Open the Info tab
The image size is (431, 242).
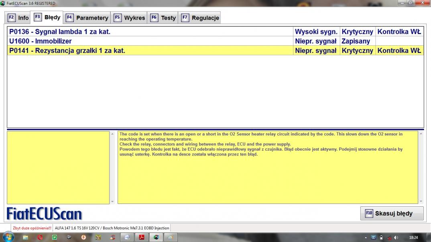[18, 18]
